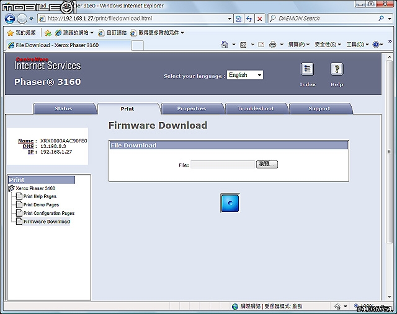Switch to the Properties tab

click(192, 109)
